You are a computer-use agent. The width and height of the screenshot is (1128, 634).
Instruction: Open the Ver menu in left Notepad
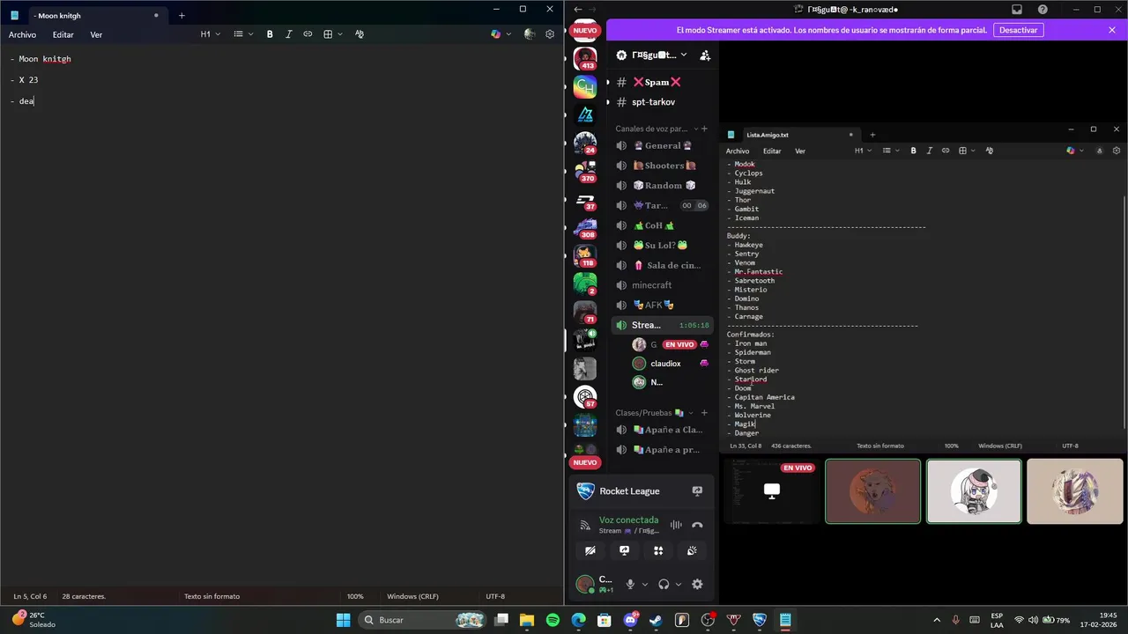click(96, 35)
